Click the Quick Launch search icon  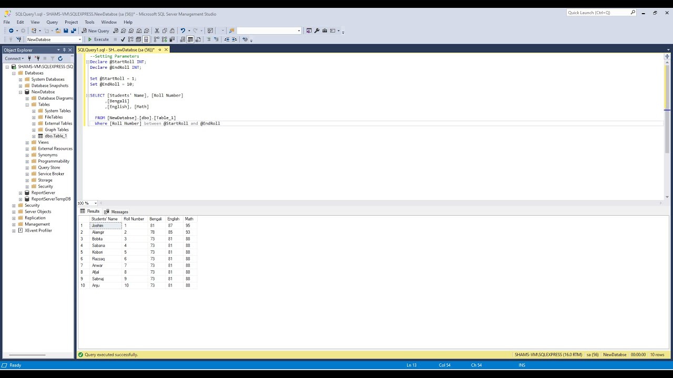tap(633, 13)
